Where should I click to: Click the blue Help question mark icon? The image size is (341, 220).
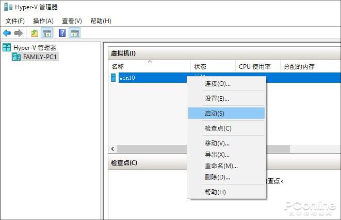click(x=62, y=33)
